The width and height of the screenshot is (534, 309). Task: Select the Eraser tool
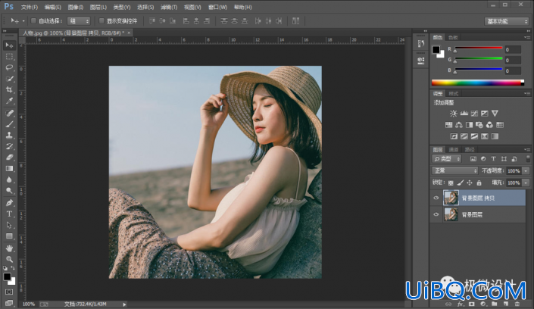(9, 158)
